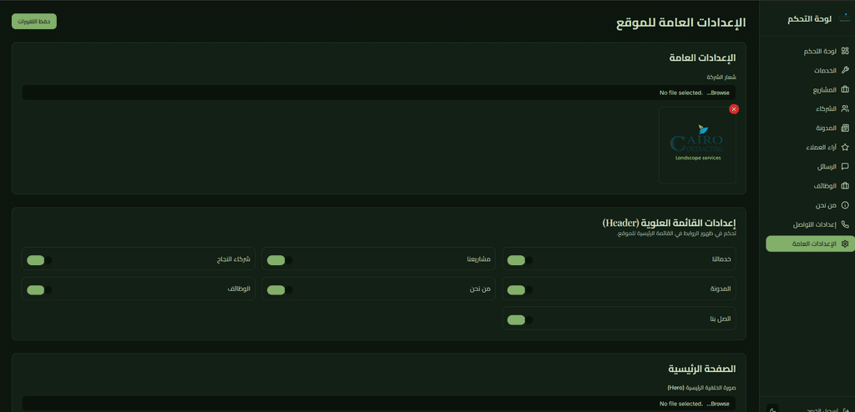
Task: Select the صورة الخلفية الرئيسية (Hero) label
Action: tap(701, 388)
